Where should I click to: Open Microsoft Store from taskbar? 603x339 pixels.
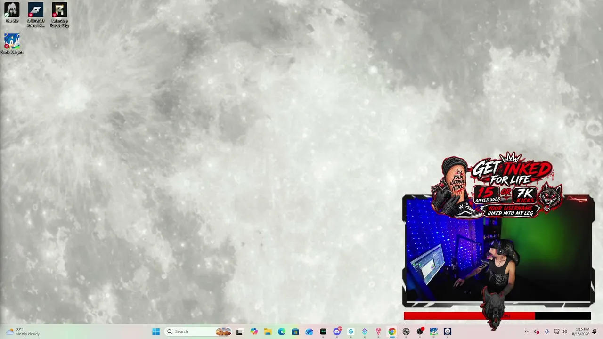click(295, 331)
